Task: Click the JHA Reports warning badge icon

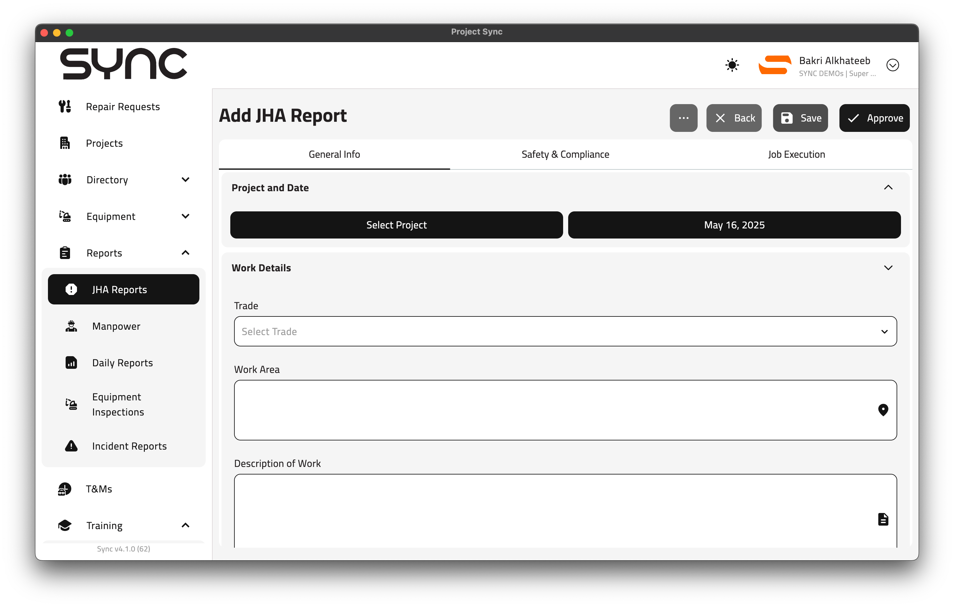Action: [x=71, y=289]
